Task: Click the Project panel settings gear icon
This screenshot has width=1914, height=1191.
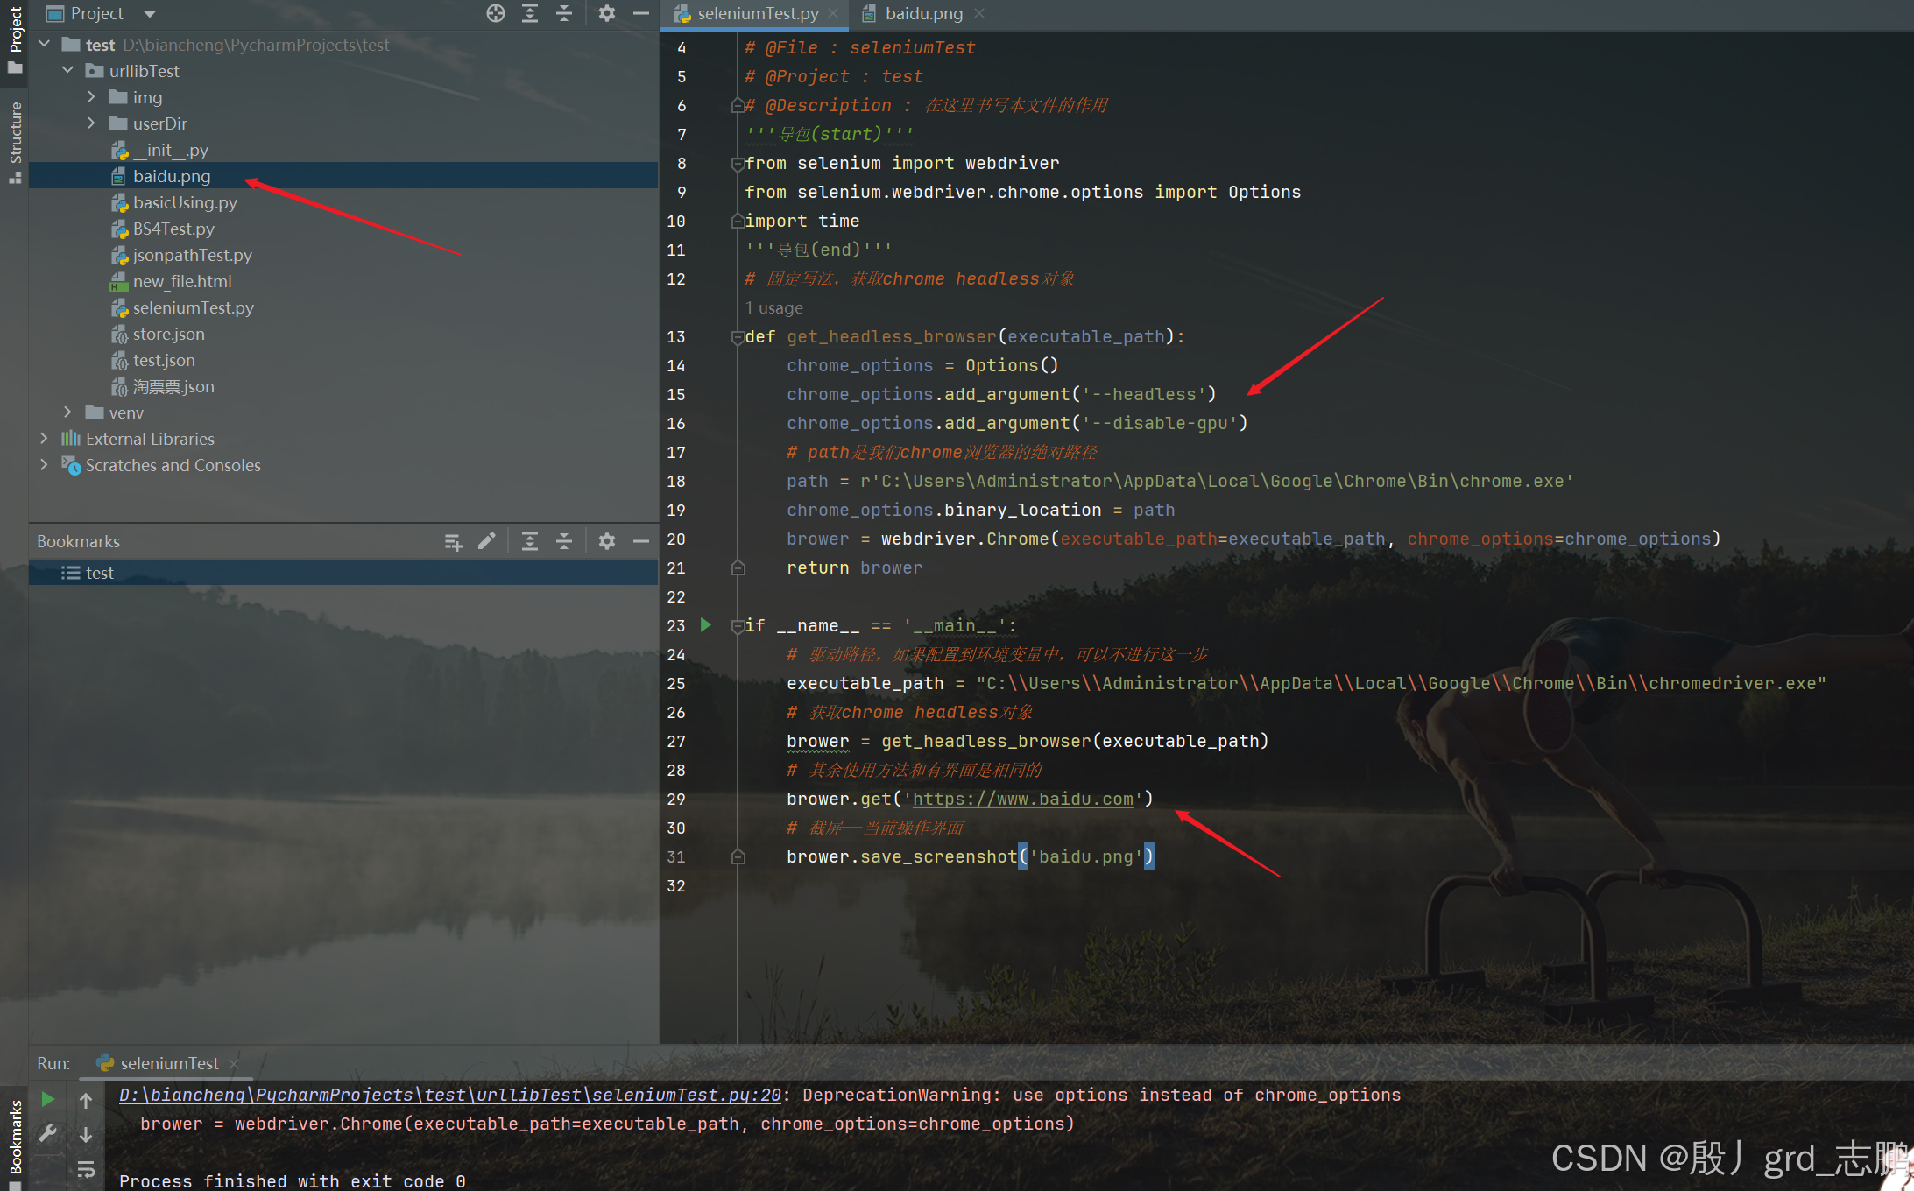Action: click(605, 14)
